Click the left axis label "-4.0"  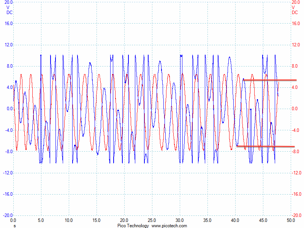(x=9, y=130)
